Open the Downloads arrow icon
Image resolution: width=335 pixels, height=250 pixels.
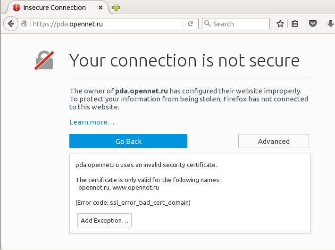tap(330, 24)
